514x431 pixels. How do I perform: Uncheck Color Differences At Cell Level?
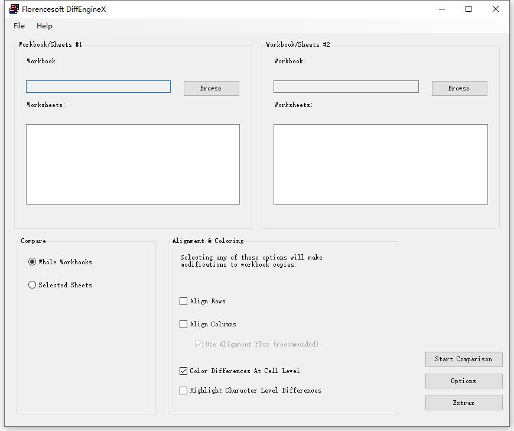point(184,371)
